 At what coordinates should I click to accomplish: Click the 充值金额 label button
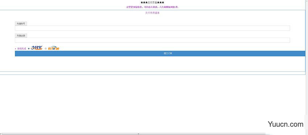coord(21,36)
